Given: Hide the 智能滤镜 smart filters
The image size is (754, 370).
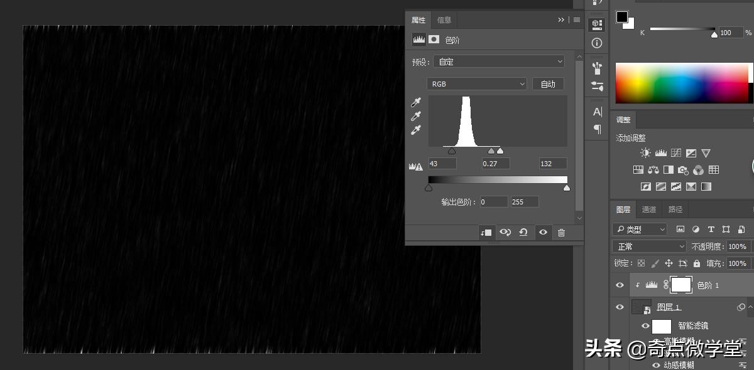Looking at the screenshot, I should tap(645, 326).
